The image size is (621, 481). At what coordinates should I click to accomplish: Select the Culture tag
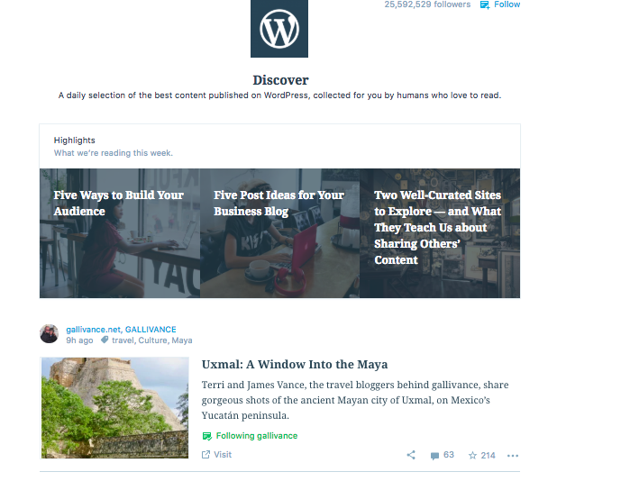[152, 341]
